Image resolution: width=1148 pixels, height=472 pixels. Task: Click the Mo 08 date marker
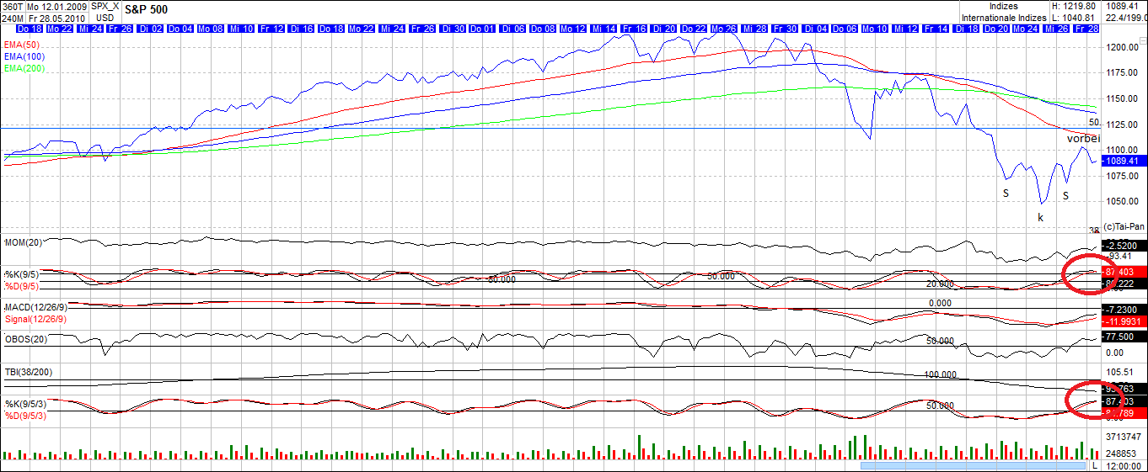click(212, 29)
